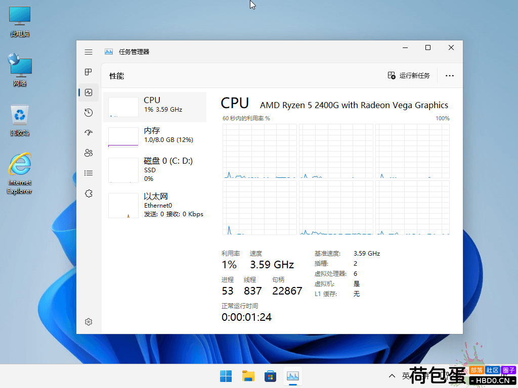Click the CPU mini graph thumbnail
The image size is (518, 388).
(123, 107)
